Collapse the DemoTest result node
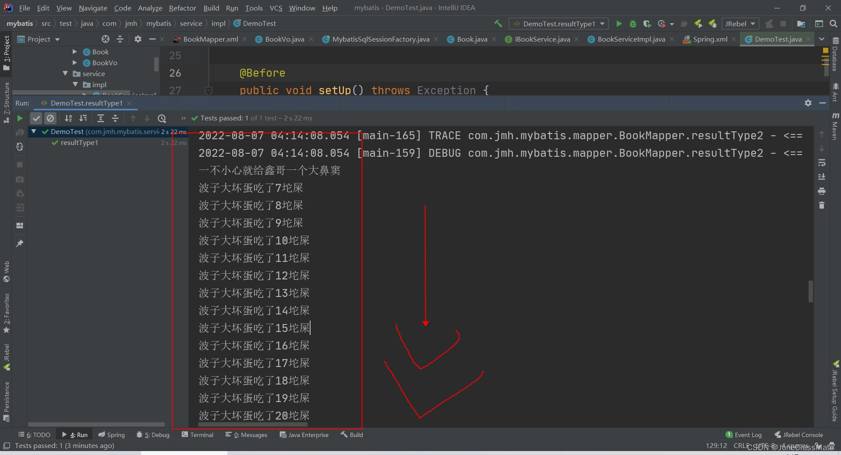This screenshot has width=841, height=455. (x=34, y=131)
